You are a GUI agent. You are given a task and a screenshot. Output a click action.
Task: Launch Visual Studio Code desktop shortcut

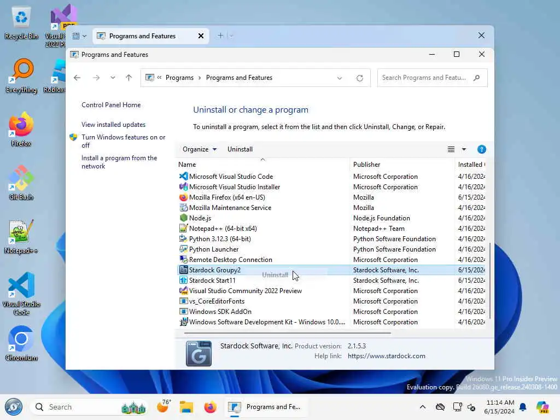21,294
